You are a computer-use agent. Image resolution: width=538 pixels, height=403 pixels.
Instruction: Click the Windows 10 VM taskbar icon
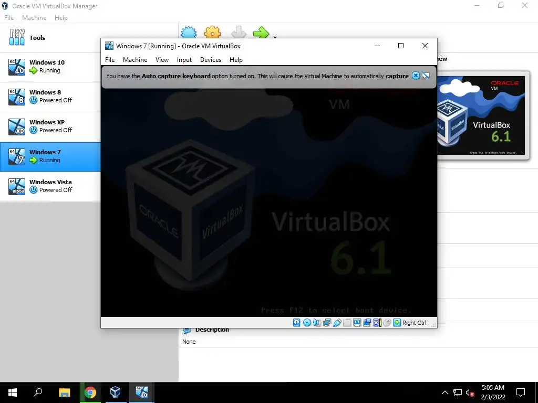141,393
